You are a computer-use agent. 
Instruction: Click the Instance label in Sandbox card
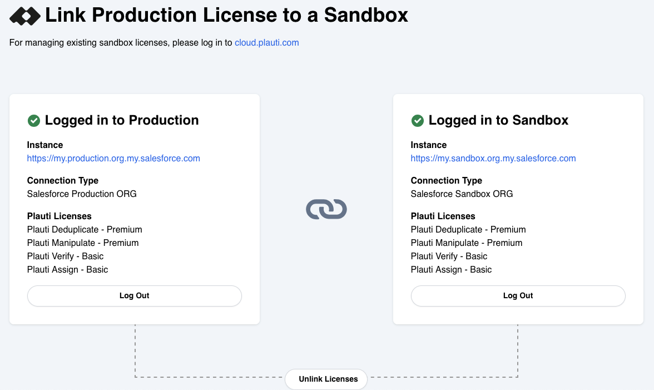429,145
